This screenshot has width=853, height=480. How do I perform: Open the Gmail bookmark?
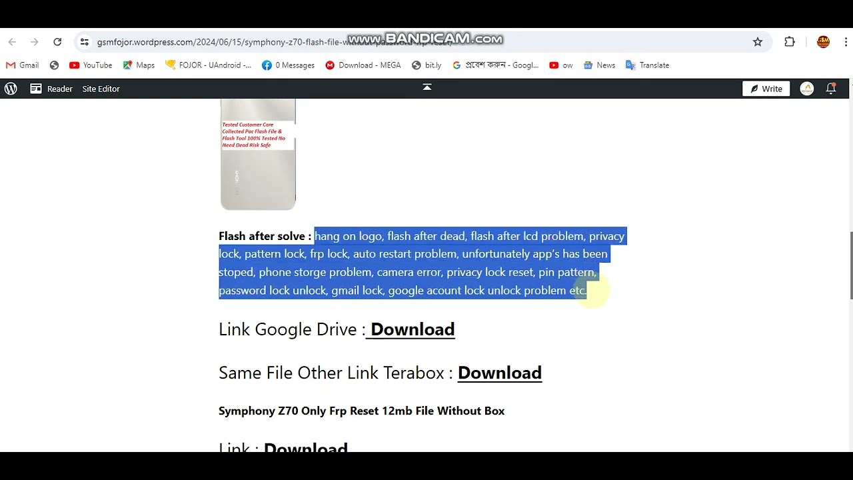point(23,65)
